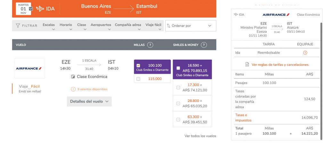Open the Smiles & Money help question mark

[x=204, y=45]
